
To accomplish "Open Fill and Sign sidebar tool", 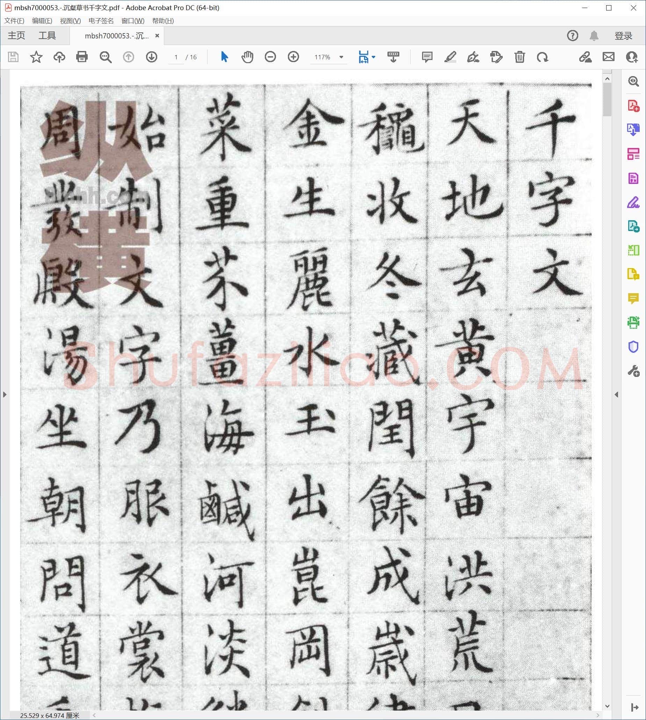I will pyautogui.click(x=633, y=202).
